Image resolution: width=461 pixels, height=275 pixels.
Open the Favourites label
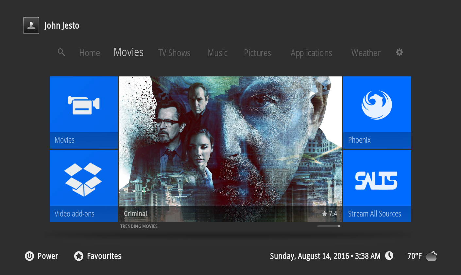[104, 256]
